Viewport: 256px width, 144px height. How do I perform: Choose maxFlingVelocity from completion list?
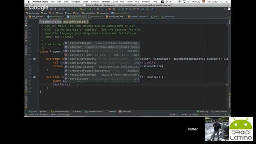[x=102, y=59]
